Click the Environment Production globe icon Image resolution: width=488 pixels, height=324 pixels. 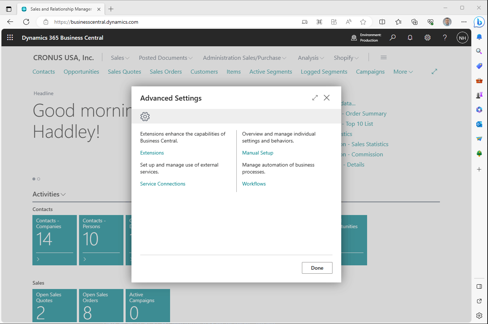click(x=354, y=38)
